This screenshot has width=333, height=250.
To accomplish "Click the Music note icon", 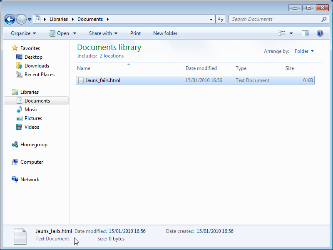I will pyautogui.click(x=19, y=109).
